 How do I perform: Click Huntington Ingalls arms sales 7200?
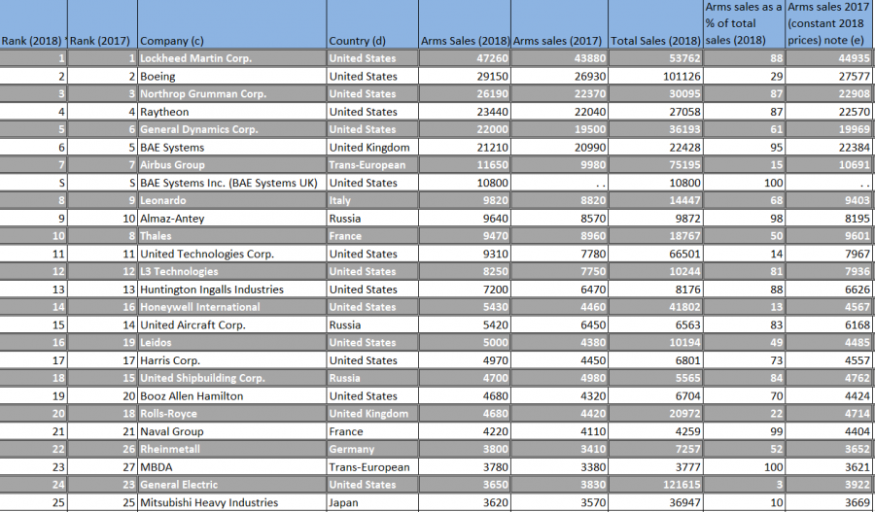[465, 290]
